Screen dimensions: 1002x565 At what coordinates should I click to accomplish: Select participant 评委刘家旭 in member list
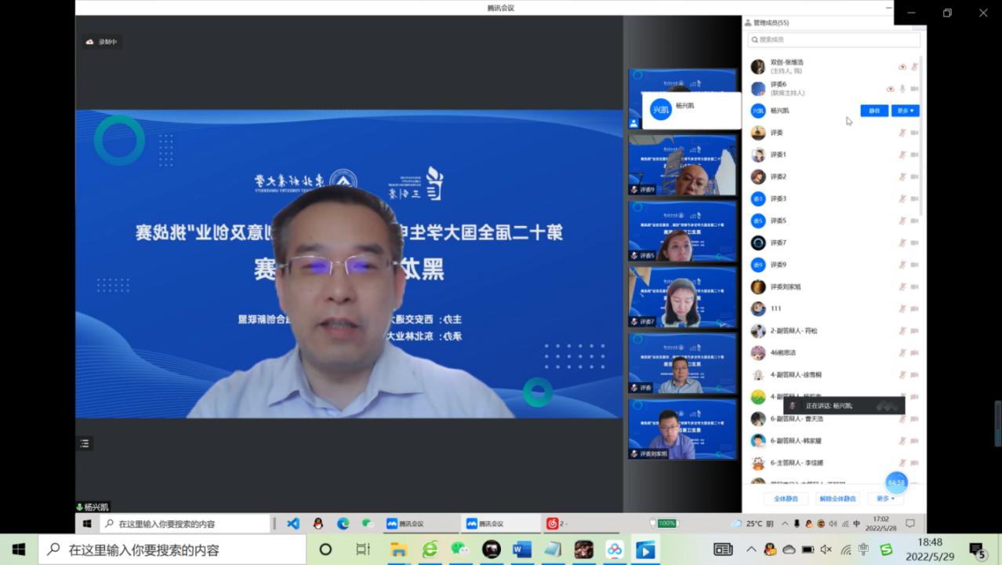point(785,286)
